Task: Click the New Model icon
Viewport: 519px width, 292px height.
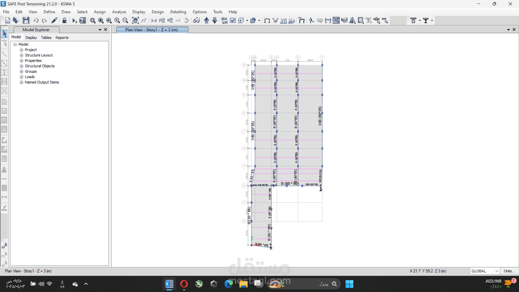Action: 8,21
